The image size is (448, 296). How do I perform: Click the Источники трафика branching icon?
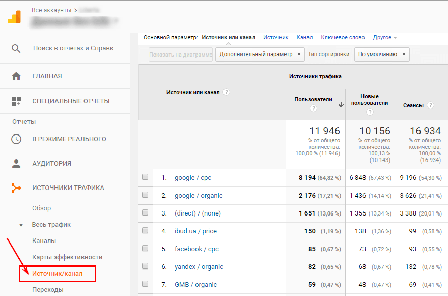pyautogui.click(x=16, y=188)
